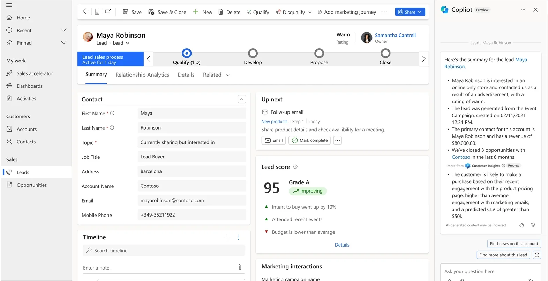Image resolution: width=548 pixels, height=281 pixels.
Task: Collapse the Contact section
Action: click(x=242, y=99)
